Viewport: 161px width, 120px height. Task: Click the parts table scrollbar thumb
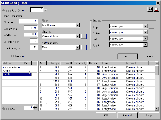pos(157,70)
